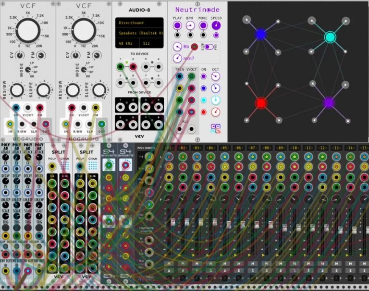The image size is (369, 291).
Task: Mute mixer channel -13-
Action: [336, 264]
